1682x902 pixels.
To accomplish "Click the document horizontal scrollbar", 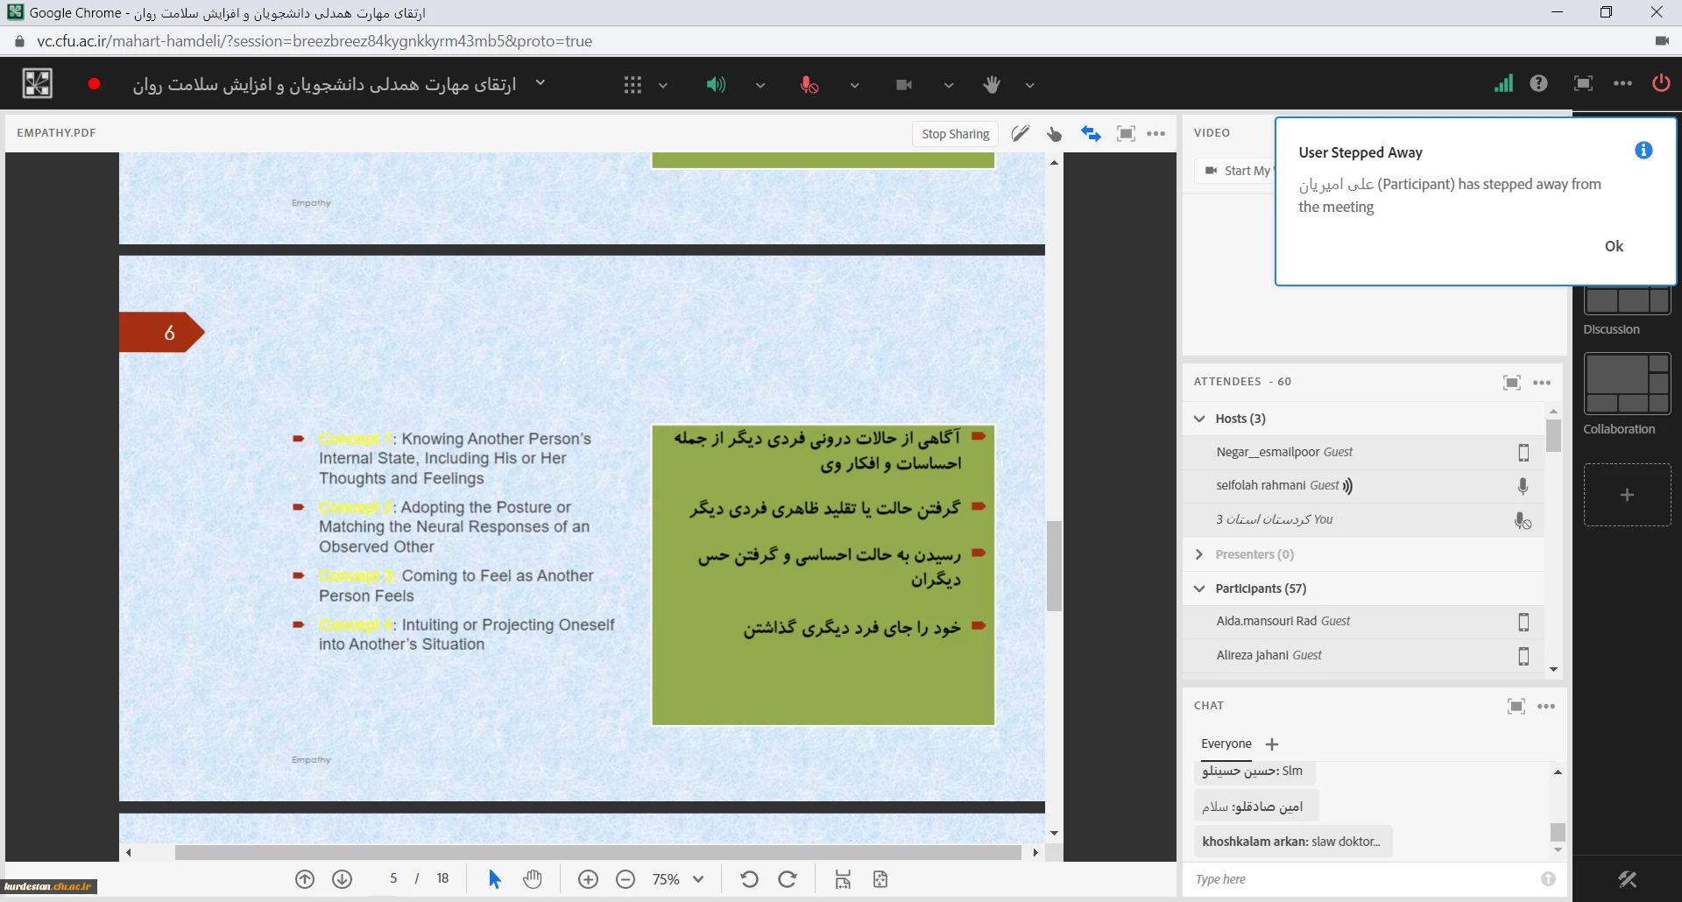I will pyautogui.click(x=597, y=852).
